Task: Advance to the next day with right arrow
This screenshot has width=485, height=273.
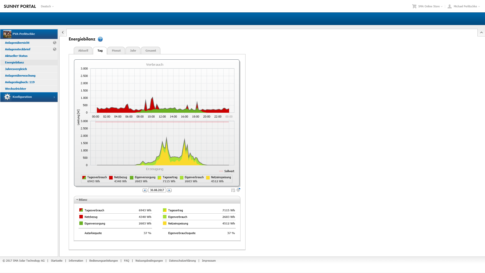Action: click(169, 190)
